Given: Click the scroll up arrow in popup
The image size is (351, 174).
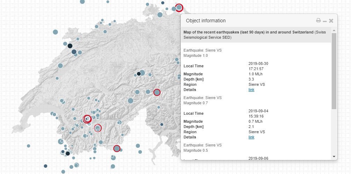Looking at the screenshot, I should click(334, 30).
